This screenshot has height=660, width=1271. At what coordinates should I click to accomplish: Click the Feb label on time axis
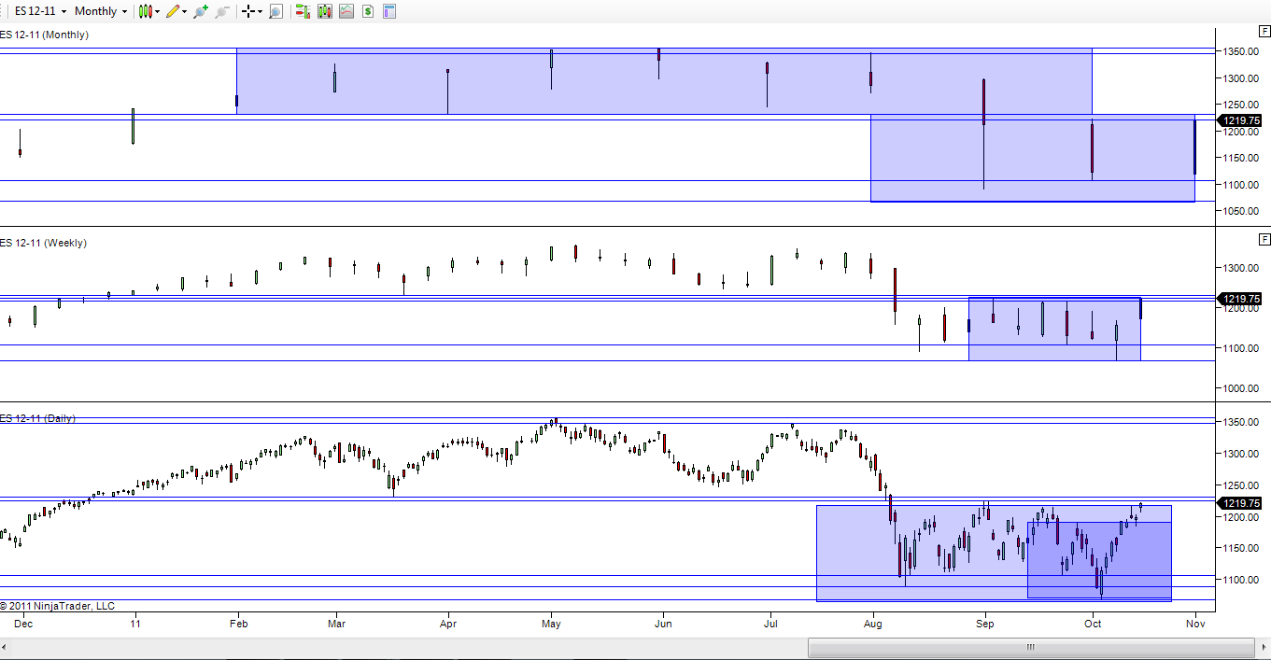tap(239, 623)
